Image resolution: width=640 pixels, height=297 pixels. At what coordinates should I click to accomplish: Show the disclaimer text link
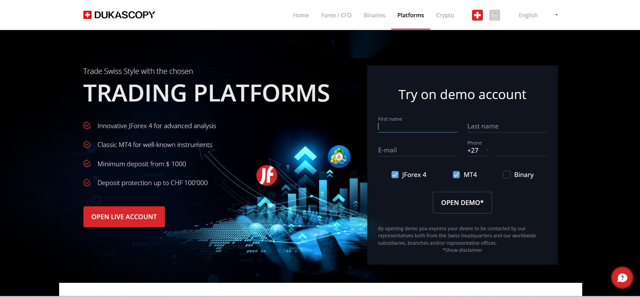click(462, 250)
